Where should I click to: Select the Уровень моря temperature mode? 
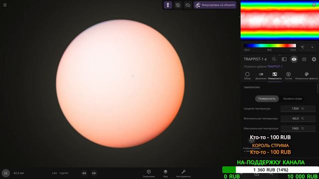click(x=293, y=98)
